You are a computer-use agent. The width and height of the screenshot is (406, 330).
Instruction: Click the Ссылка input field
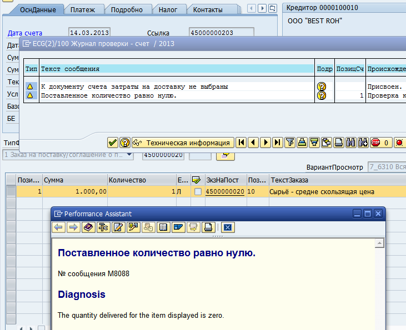(x=221, y=33)
